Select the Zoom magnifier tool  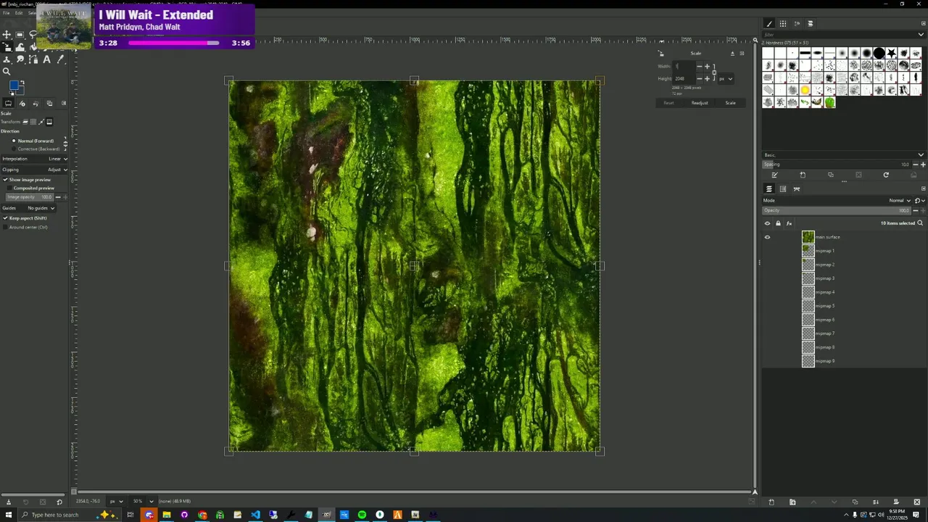pos(7,71)
